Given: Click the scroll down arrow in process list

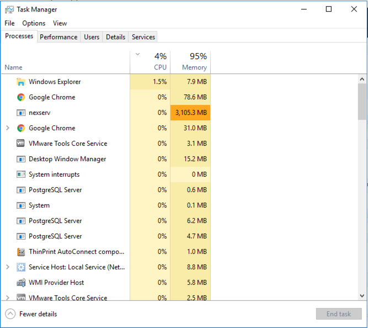Looking at the screenshot, I should (362, 295).
